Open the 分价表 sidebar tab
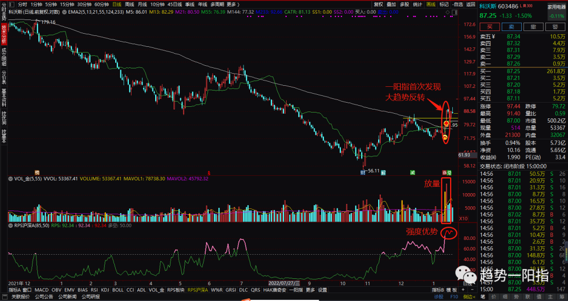Viewport: 568px width, 301px height. coord(4,77)
